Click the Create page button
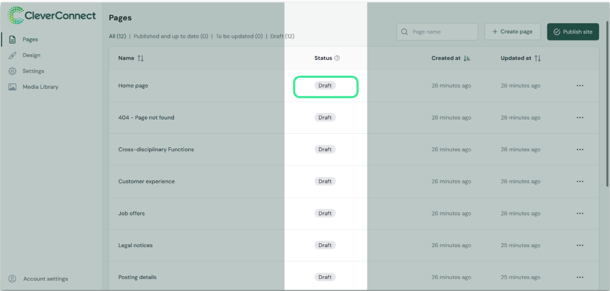Viewport: 610px width, 291px height. tap(512, 32)
